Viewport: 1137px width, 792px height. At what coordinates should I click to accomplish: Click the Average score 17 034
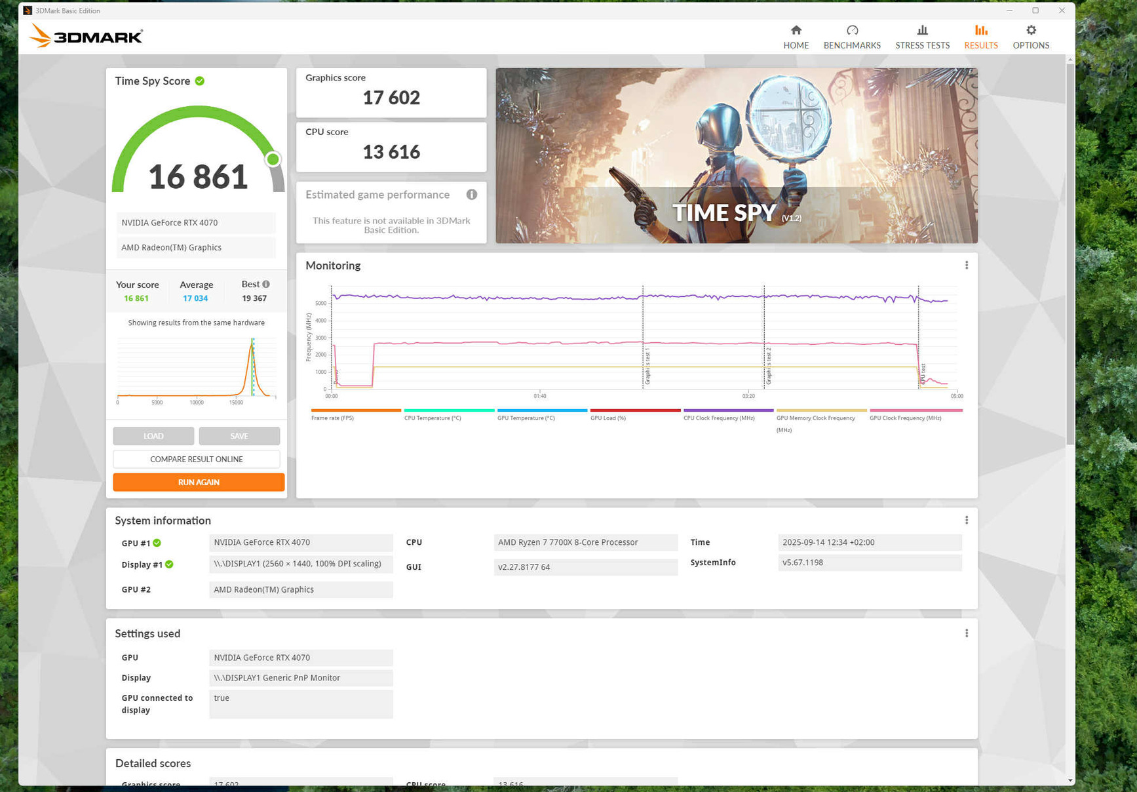click(195, 298)
